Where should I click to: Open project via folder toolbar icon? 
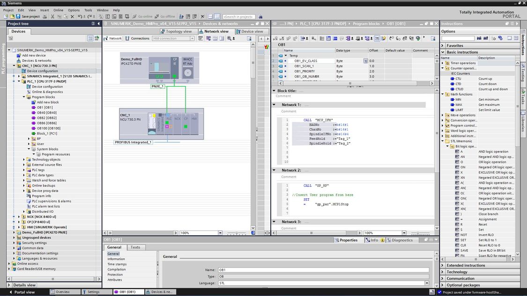tap(12, 16)
